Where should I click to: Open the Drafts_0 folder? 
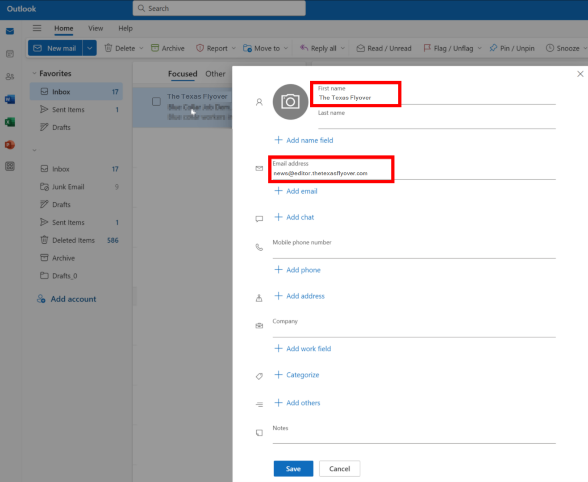coord(76,276)
